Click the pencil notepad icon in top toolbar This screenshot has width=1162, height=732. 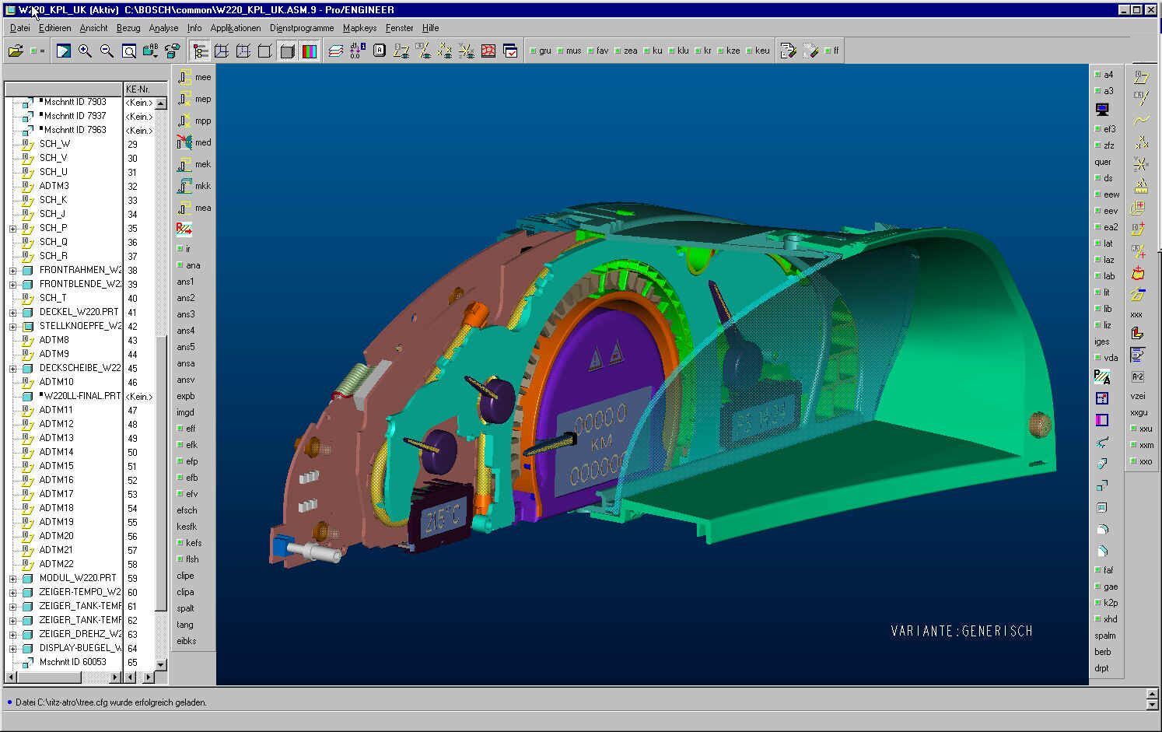click(788, 51)
